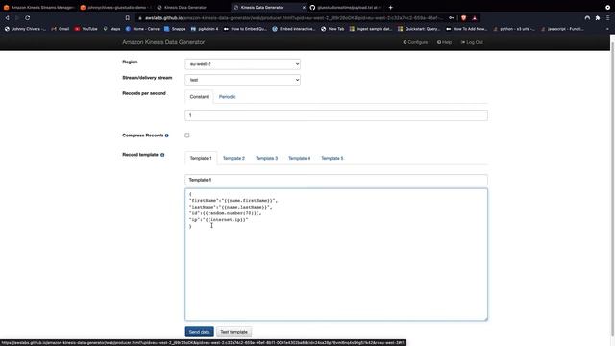Image resolution: width=615 pixels, height=346 pixels.
Task: Switch to the Periodic records tab
Action: click(228, 97)
